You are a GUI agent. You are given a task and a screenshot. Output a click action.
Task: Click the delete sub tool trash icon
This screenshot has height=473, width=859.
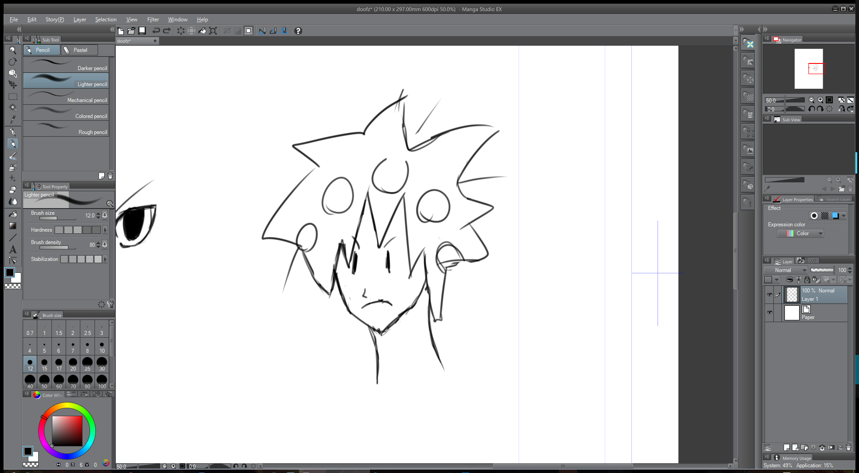coord(110,176)
